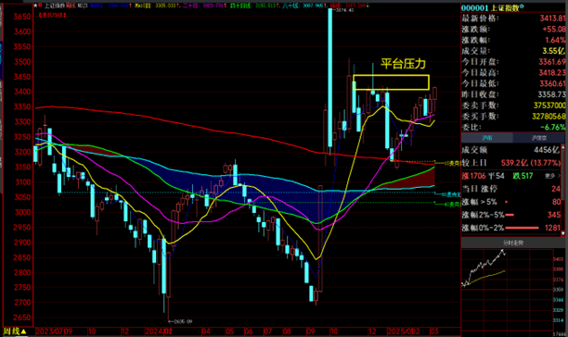Open the 周线 period selector arrow
The width and height of the screenshot is (568, 337).
[x=23, y=331]
